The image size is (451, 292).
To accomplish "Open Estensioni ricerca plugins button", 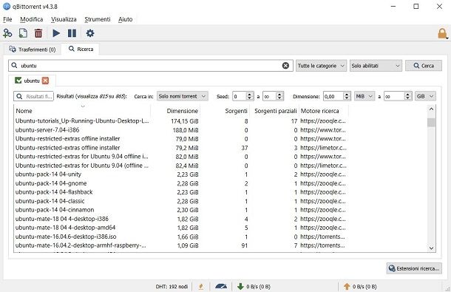I will (x=414, y=268).
